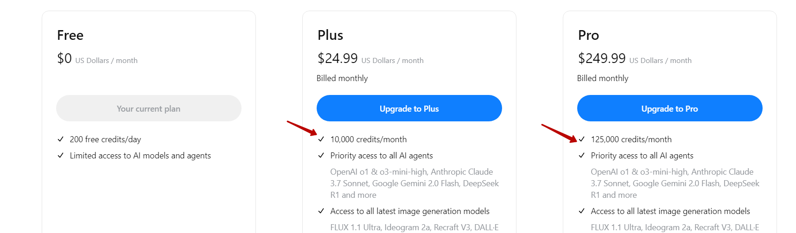The image size is (796, 233).
Task: Click the grayed Your current plan button
Action: point(148,108)
